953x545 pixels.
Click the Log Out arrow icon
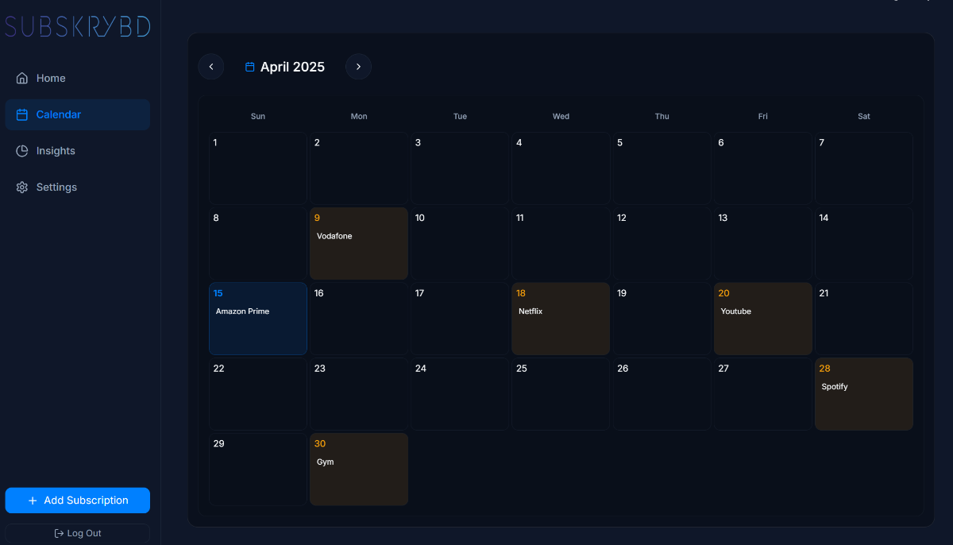pos(59,533)
